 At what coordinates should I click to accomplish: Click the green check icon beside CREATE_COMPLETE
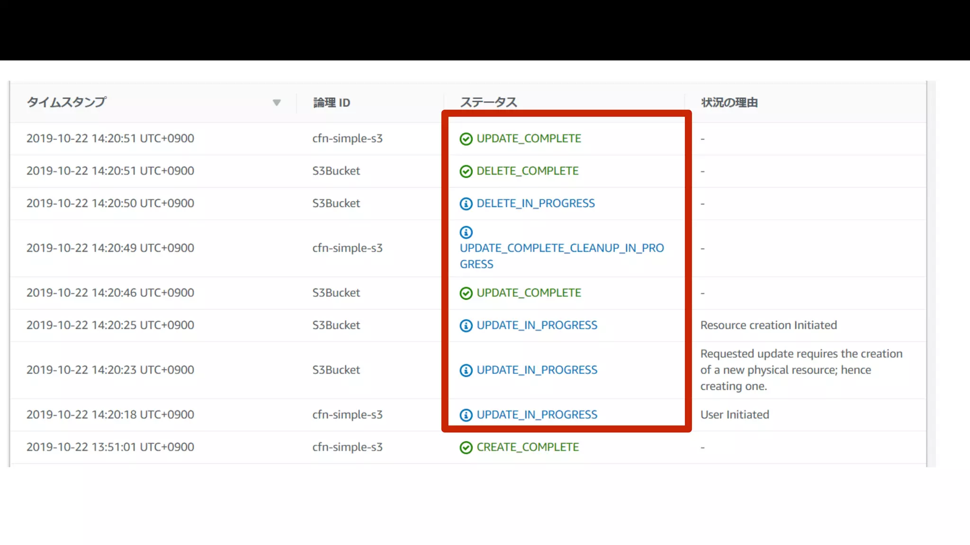(466, 448)
